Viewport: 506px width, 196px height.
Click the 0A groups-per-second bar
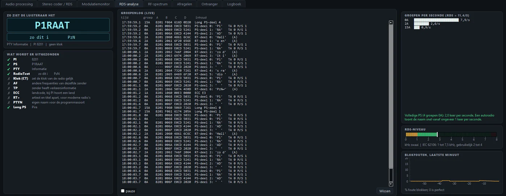click(x=436, y=20)
